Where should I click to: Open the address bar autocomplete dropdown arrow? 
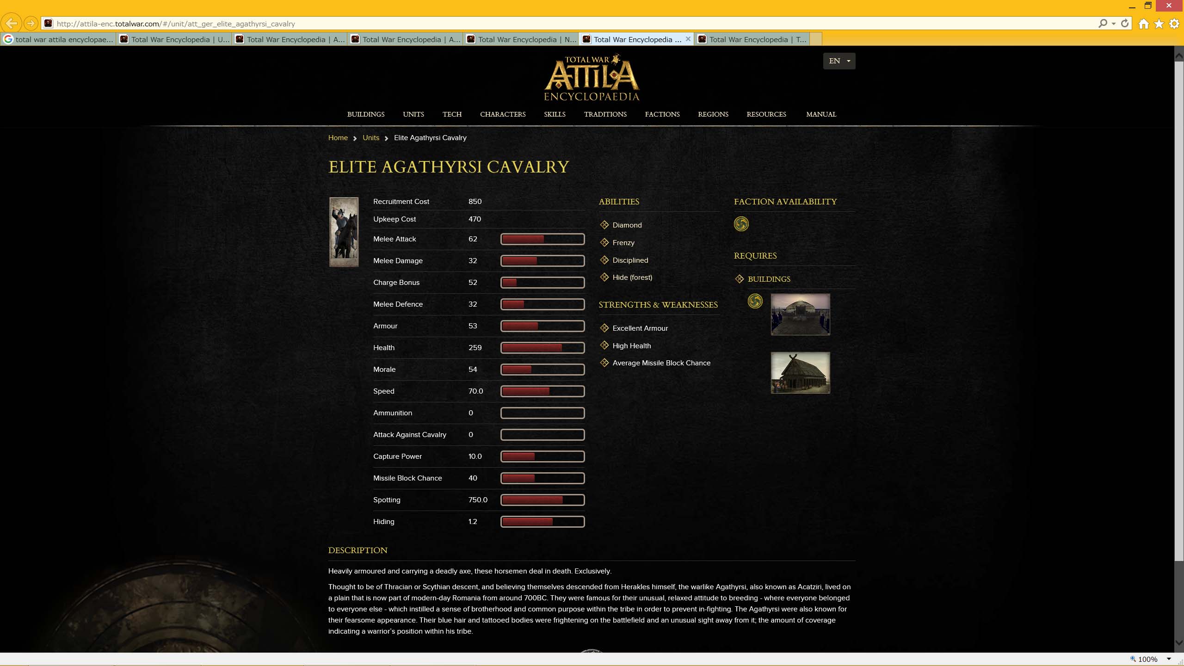click(x=1114, y=23)
